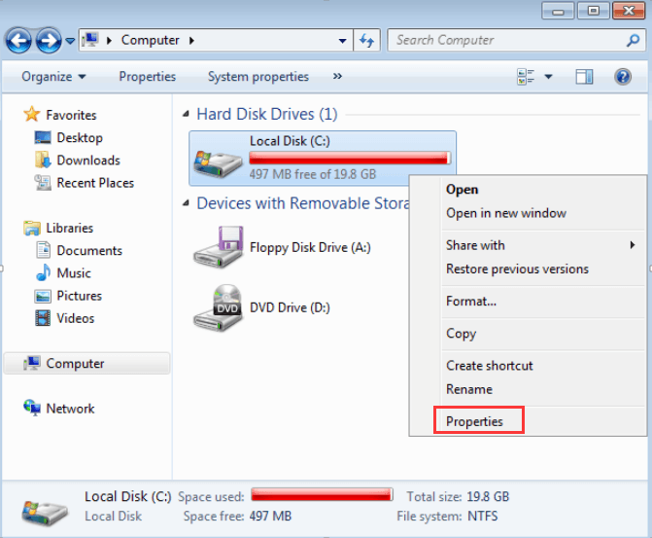Click the Libraries folder icon
This screenshot has height=538, width=652.
pos(32,229)
